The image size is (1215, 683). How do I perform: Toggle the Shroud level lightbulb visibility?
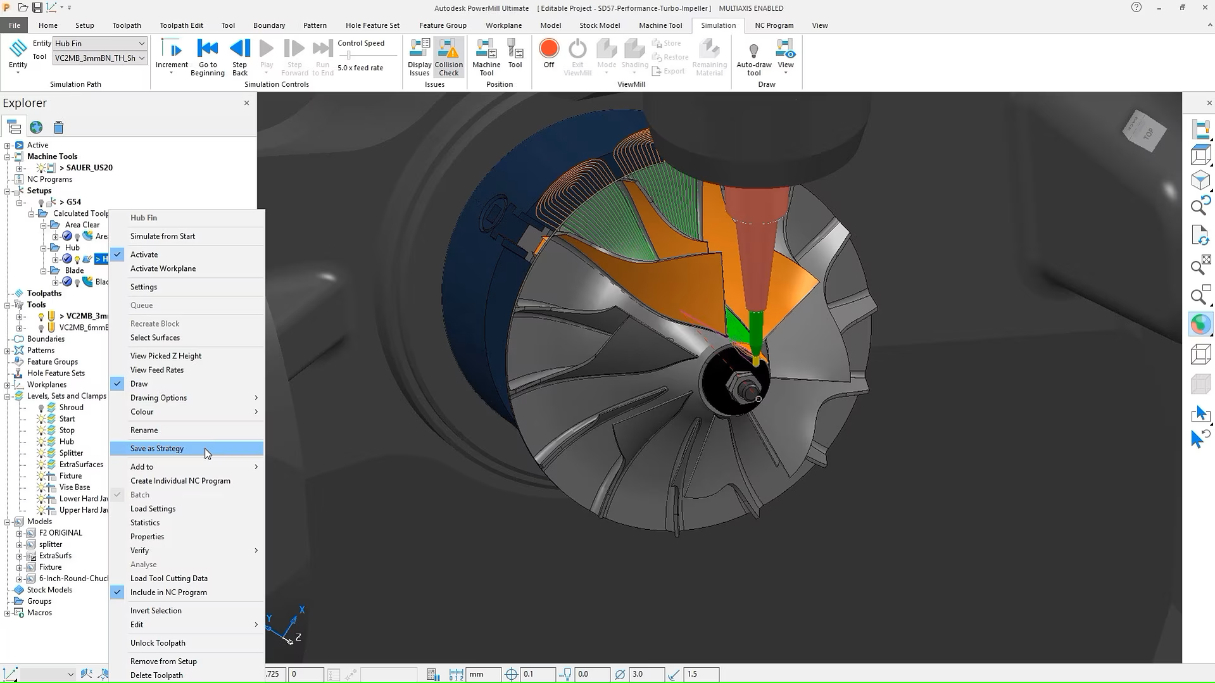(41, 408)
